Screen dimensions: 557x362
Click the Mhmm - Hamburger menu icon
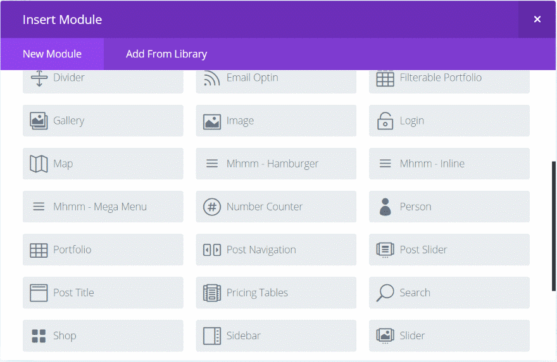click(212, 164)
